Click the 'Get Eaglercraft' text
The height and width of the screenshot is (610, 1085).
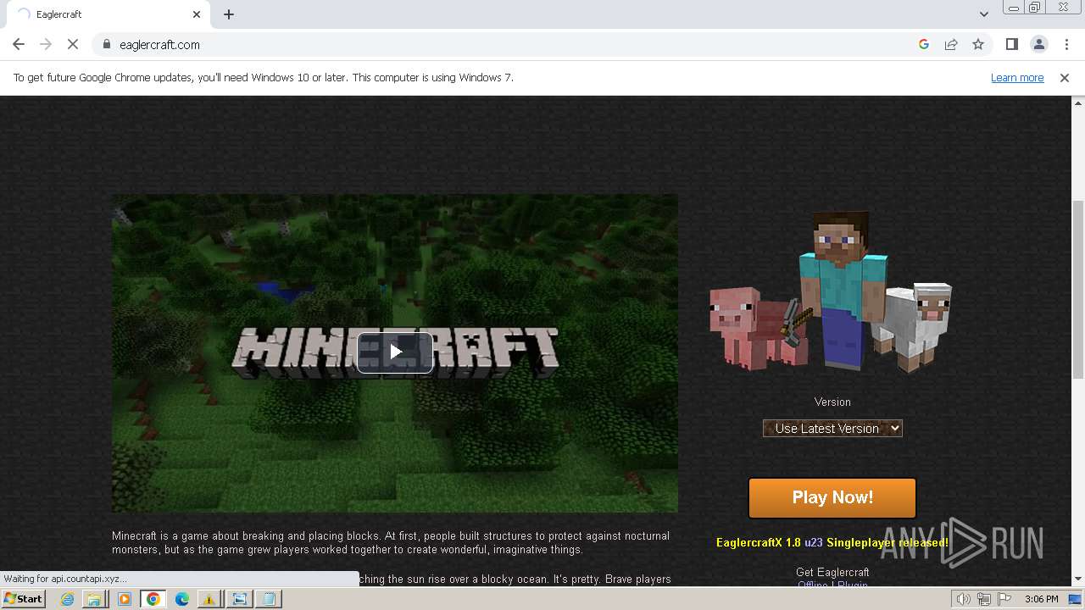[832, 572]
